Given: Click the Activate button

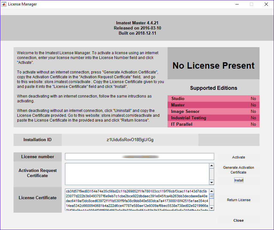Looking at the screenshot, I should point(239,157).
